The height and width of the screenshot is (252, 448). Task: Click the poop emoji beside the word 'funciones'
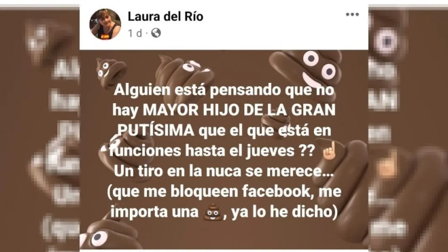126,150
